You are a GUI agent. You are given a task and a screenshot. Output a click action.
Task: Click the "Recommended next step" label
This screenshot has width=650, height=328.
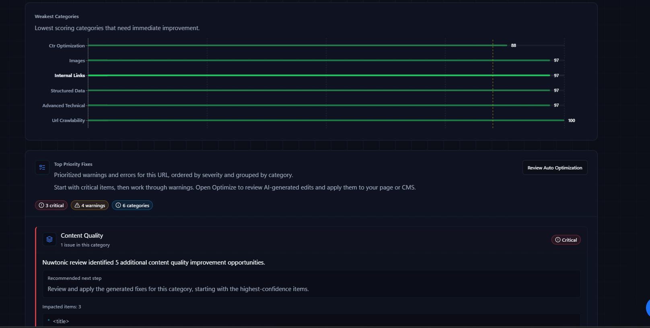[x=74, y=278]
